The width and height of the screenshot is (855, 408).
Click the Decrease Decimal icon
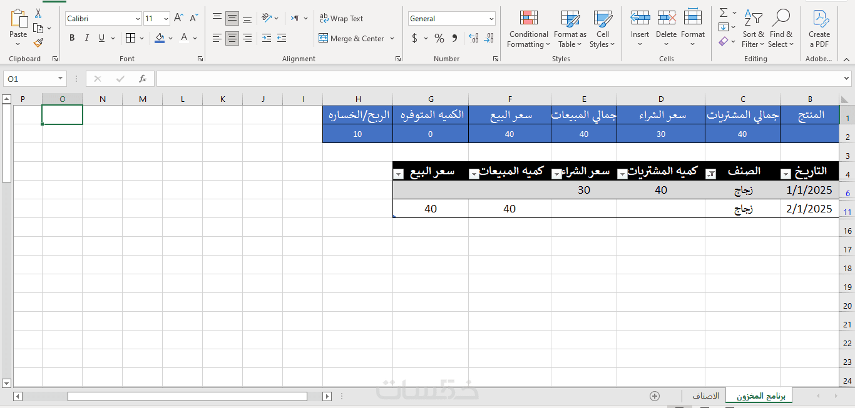pyautogui.click(x=489, y=38)
